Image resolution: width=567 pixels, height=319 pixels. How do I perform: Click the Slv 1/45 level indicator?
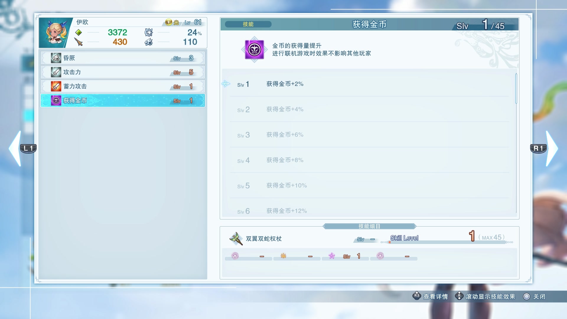coord(480,25)
